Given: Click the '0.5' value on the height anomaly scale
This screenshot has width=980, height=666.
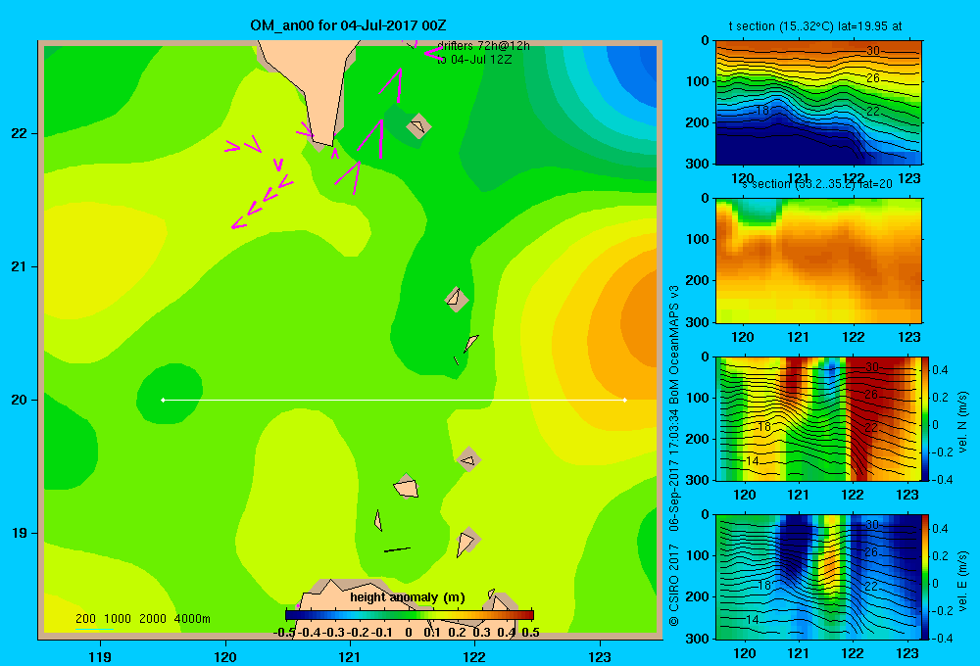Looking at the screenshot, I should click(530, 633).
